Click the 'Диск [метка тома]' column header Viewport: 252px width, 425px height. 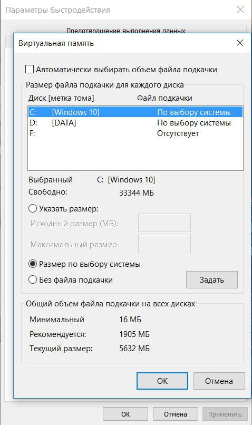pos(61,98)
